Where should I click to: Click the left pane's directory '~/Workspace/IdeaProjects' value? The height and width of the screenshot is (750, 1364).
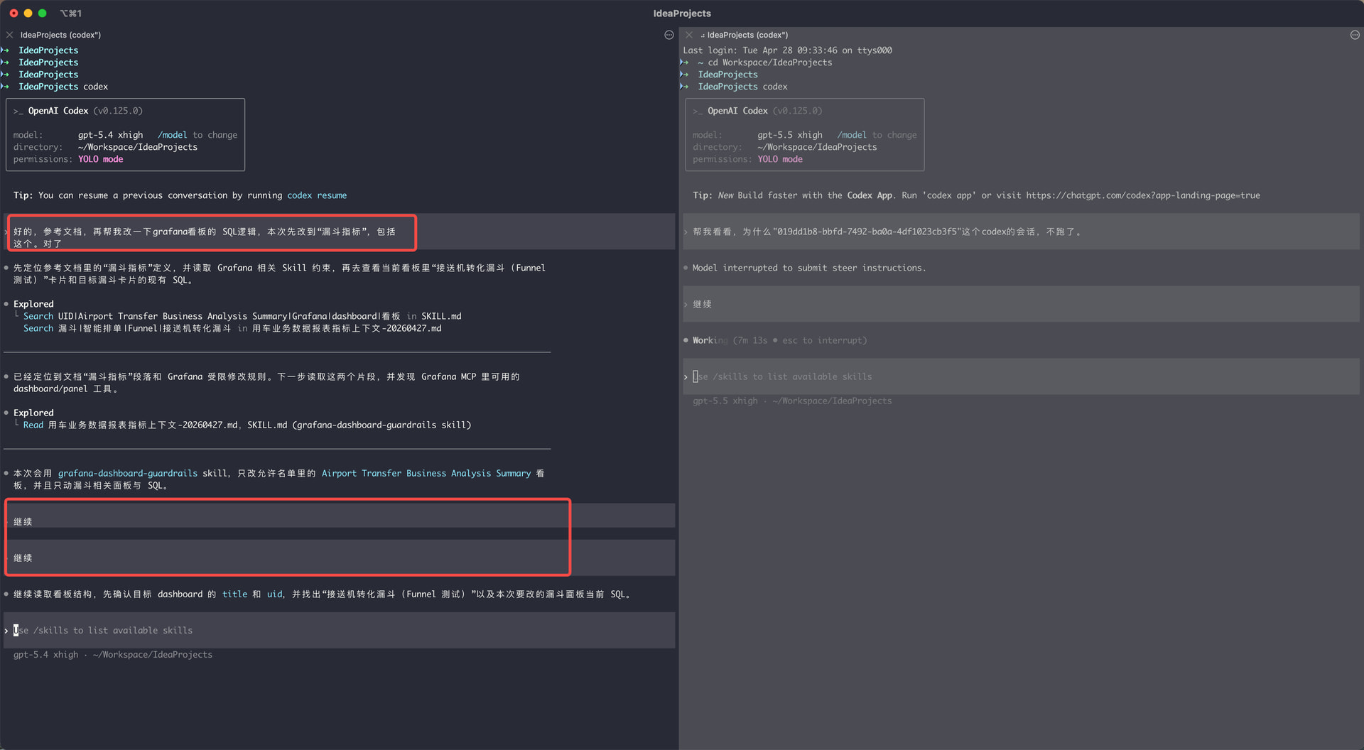[x=138, y=147]
